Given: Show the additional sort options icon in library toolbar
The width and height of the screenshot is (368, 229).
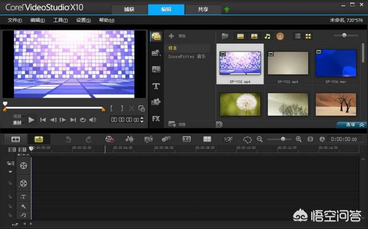Looking at the screenshot, I should tap(280, 36).
